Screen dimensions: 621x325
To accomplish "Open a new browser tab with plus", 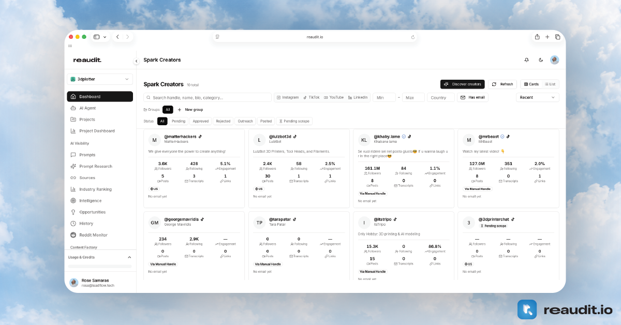I will click(x=547, y=37).
